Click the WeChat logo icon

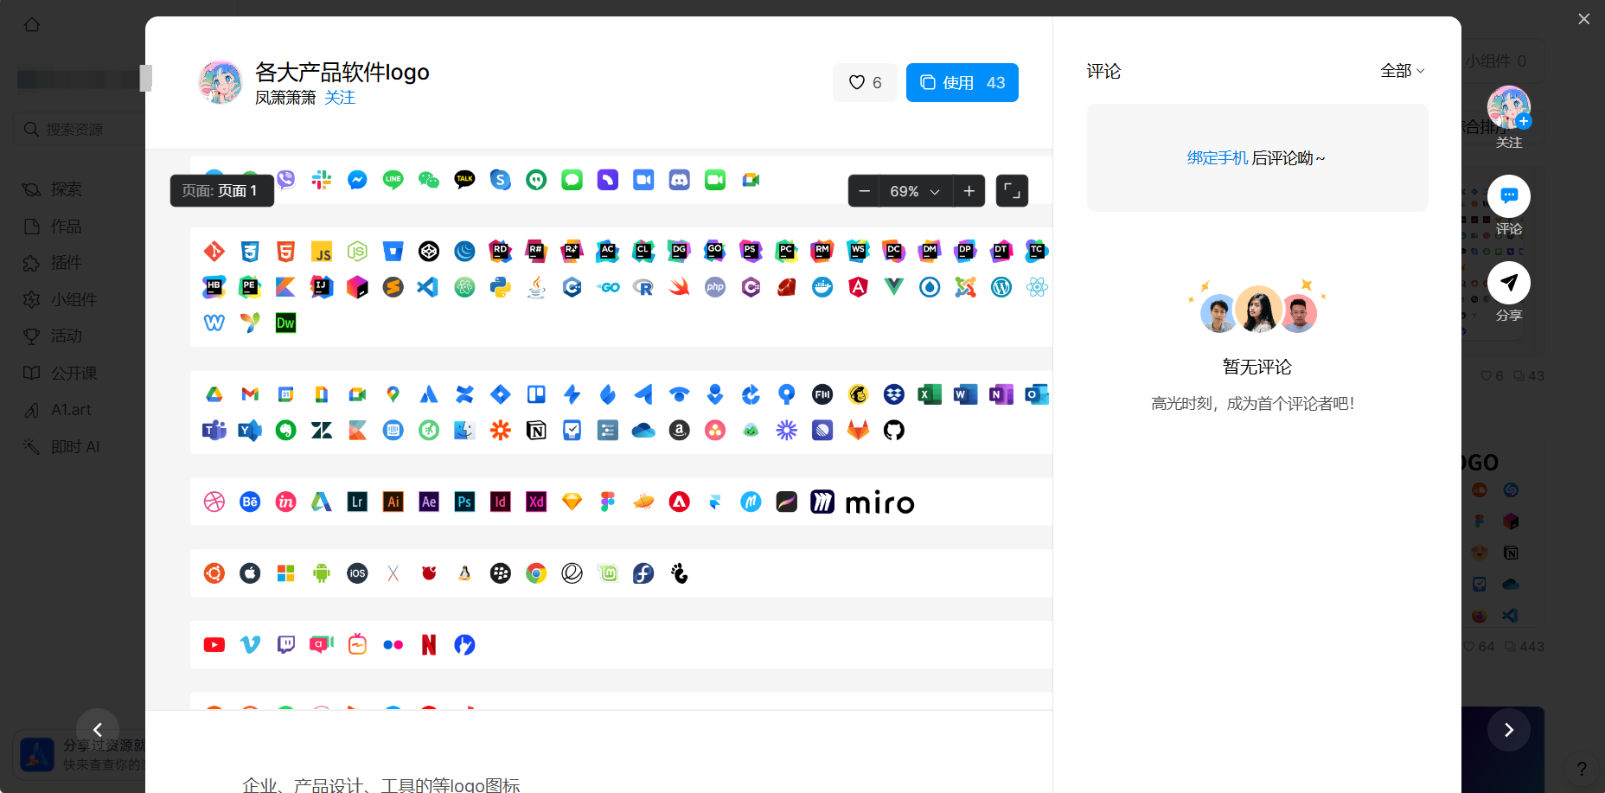coord(429,180)
